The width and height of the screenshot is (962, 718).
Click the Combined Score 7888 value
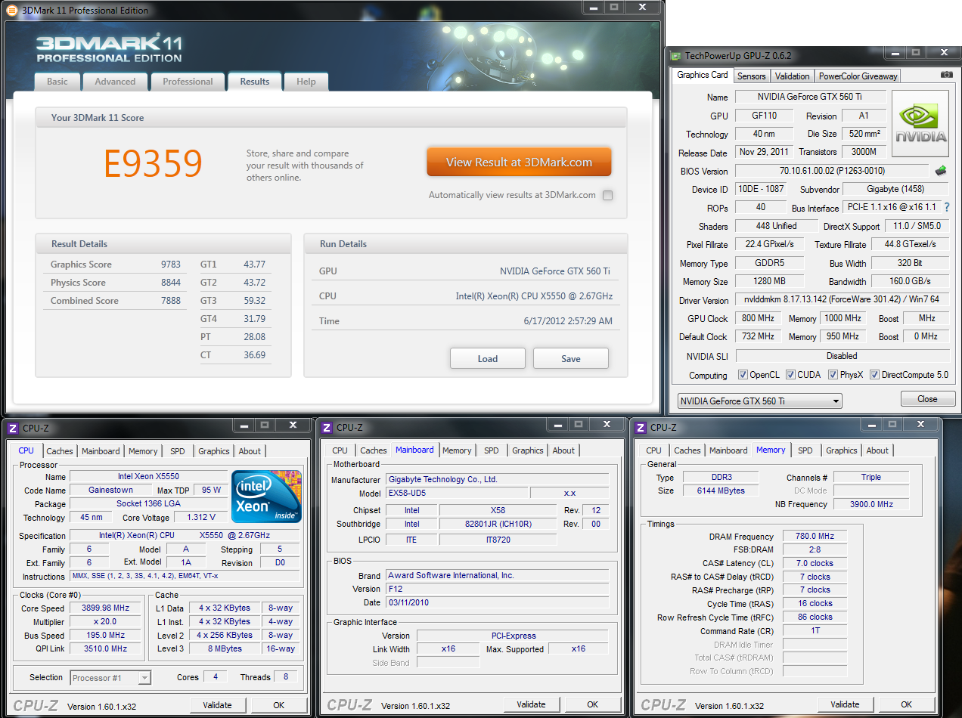(170, 301)
